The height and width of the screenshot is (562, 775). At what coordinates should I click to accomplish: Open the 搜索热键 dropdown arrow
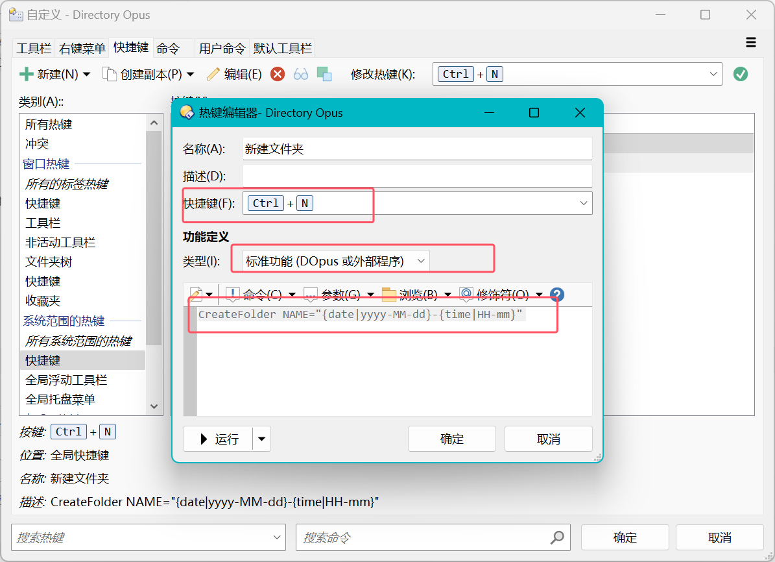coord(277,537)
